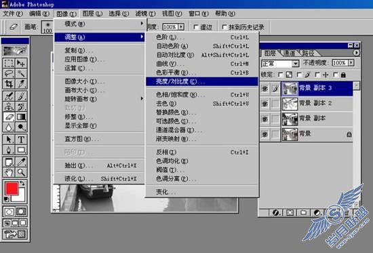Hide the 背景 副本 2 layer eye icon
Viewport: 373px width, 253px height.
tap(264, 104)
